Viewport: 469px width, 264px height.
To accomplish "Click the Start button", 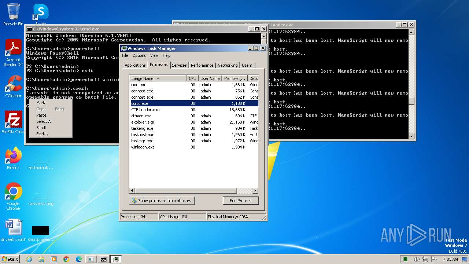I will (10, 259).
